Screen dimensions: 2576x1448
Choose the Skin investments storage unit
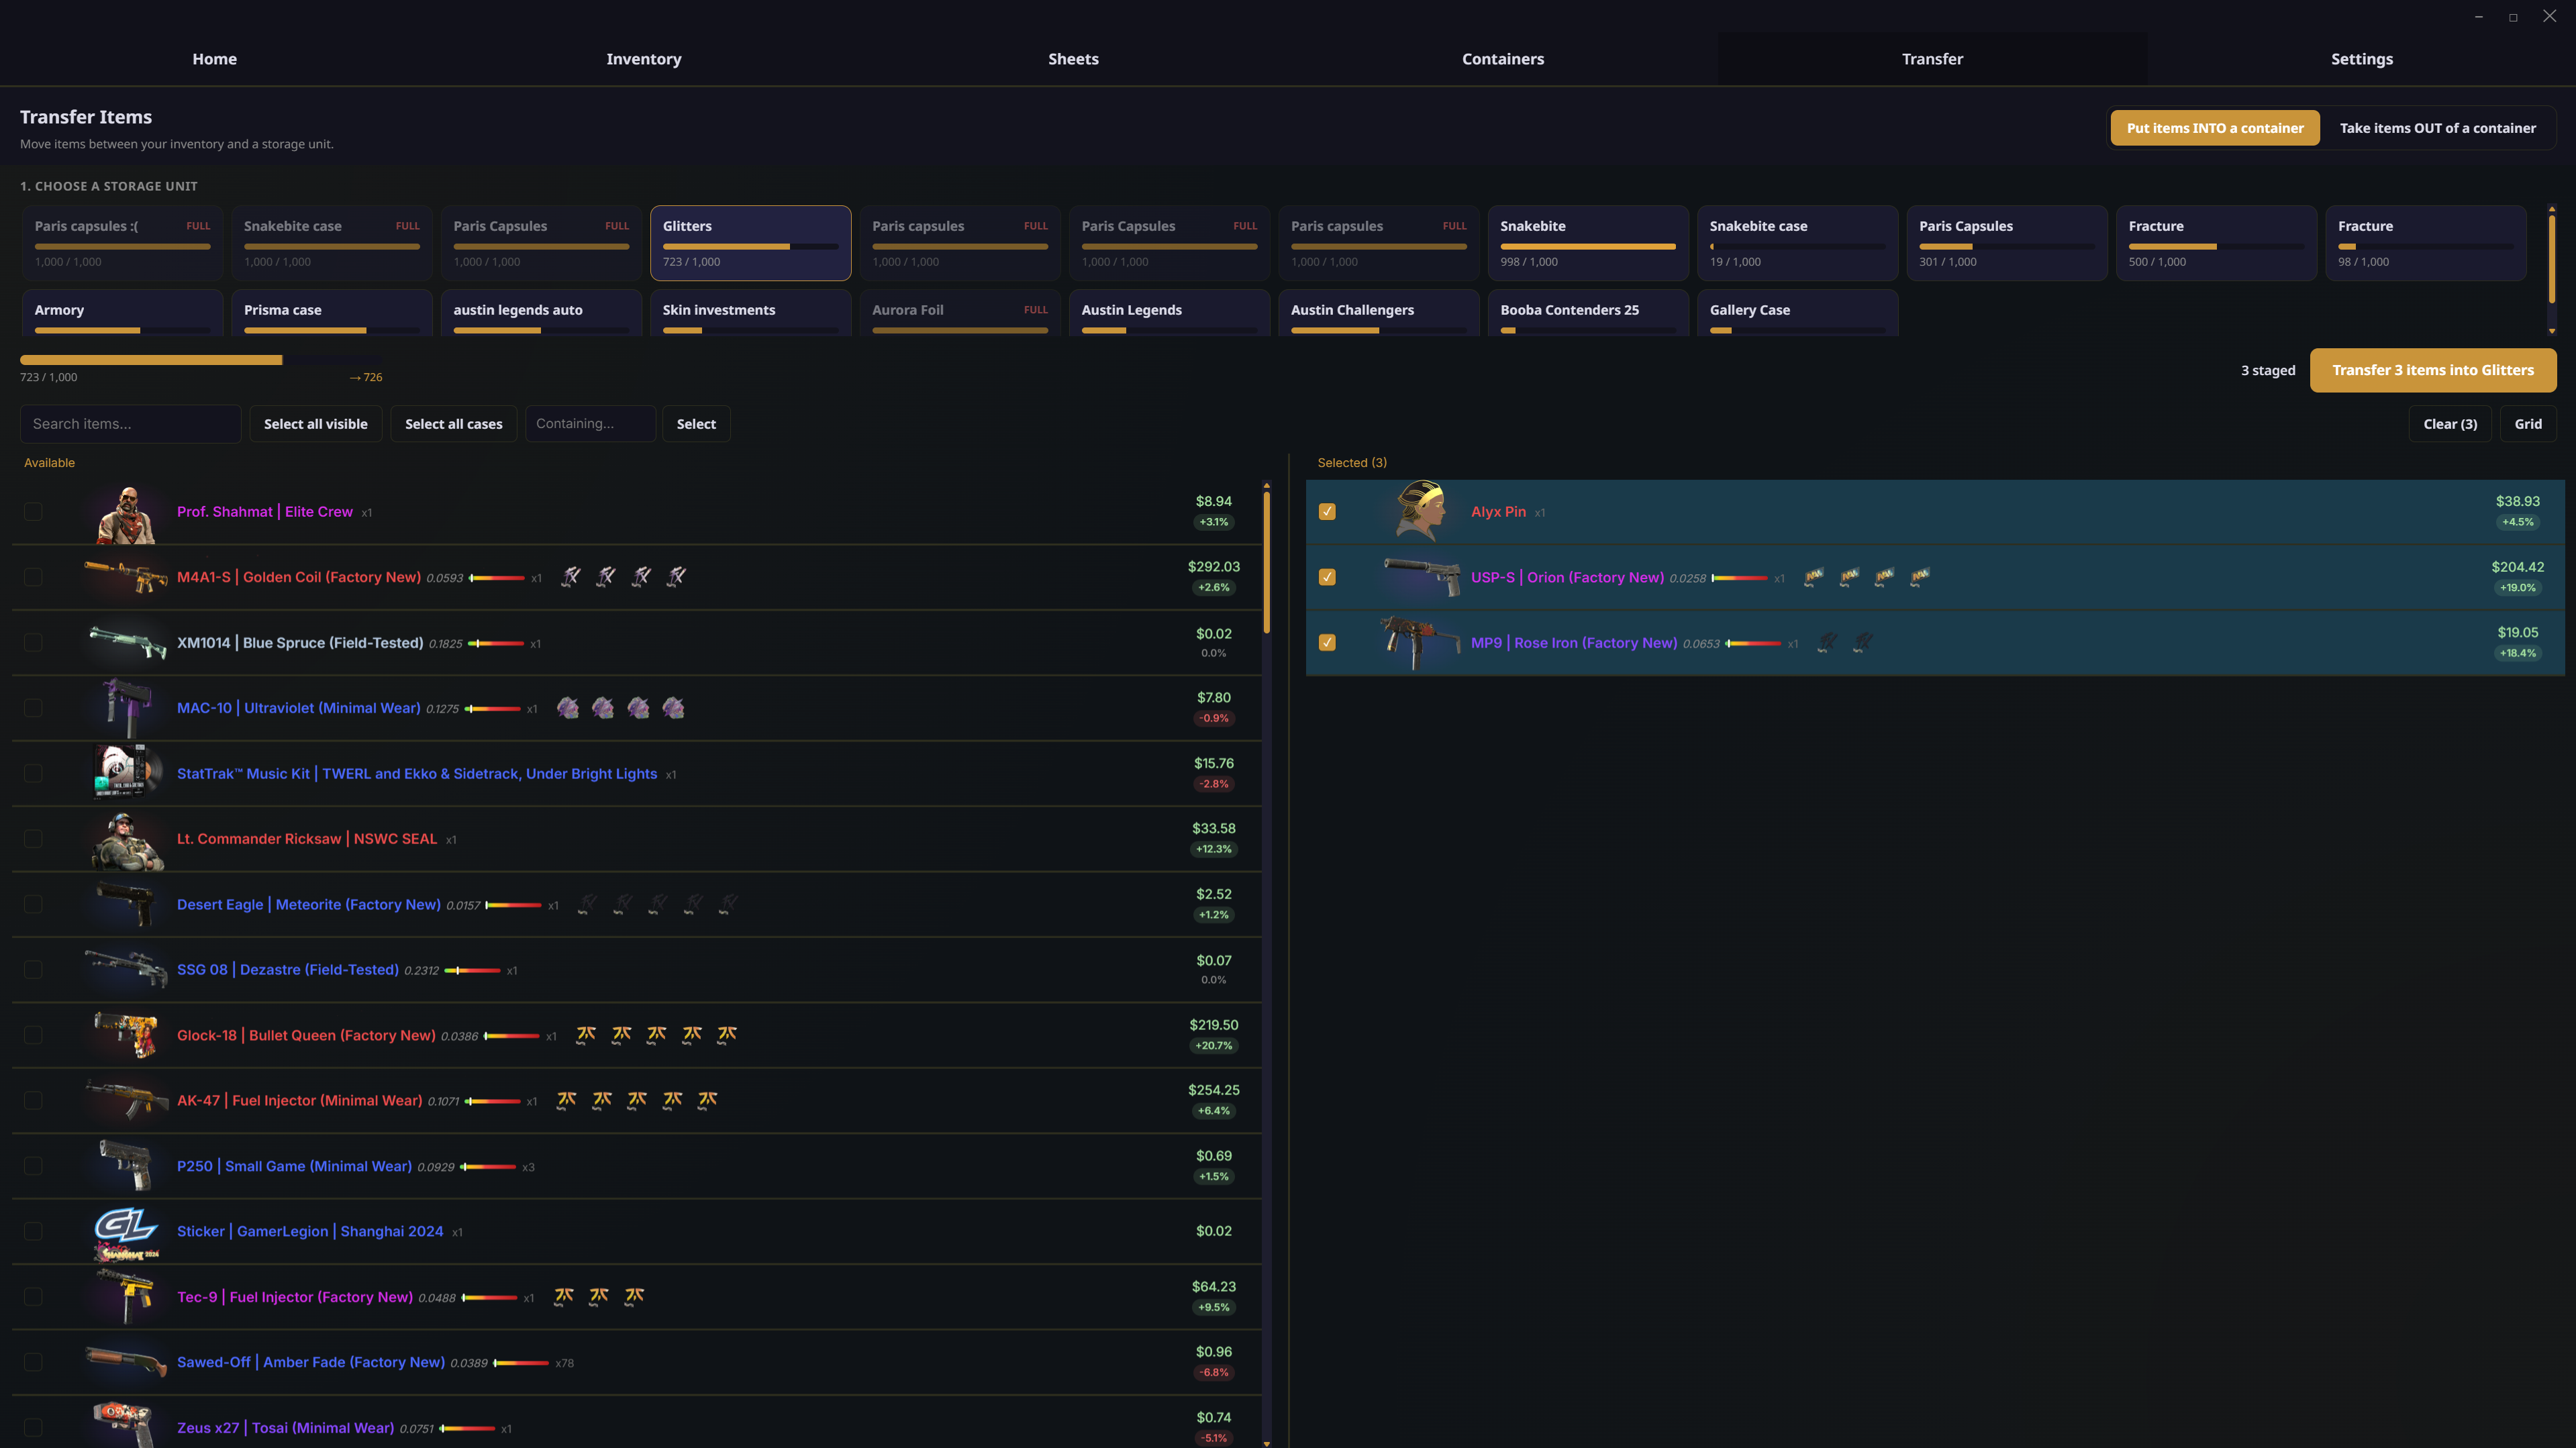tap(750, 313)
